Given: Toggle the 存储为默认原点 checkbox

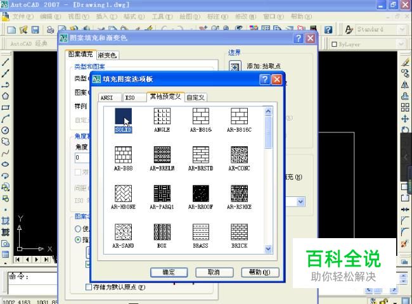Looking at the screenshot, I should coord(89,287).
